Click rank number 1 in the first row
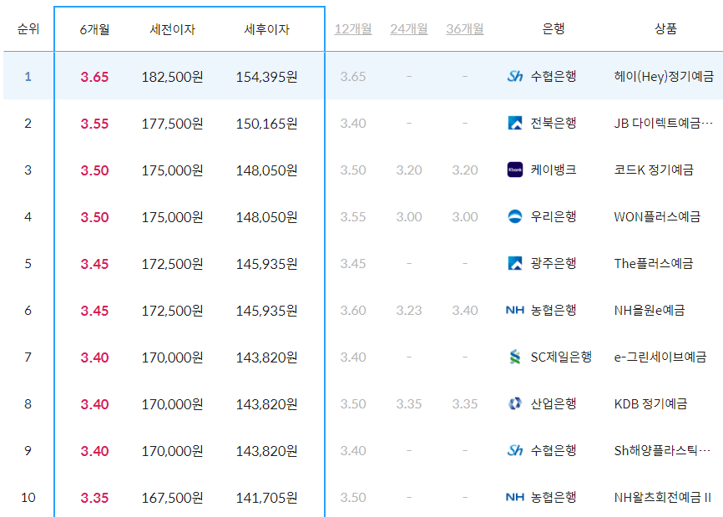The height and width of the screenshot is (517, 723). click(28, 76)
